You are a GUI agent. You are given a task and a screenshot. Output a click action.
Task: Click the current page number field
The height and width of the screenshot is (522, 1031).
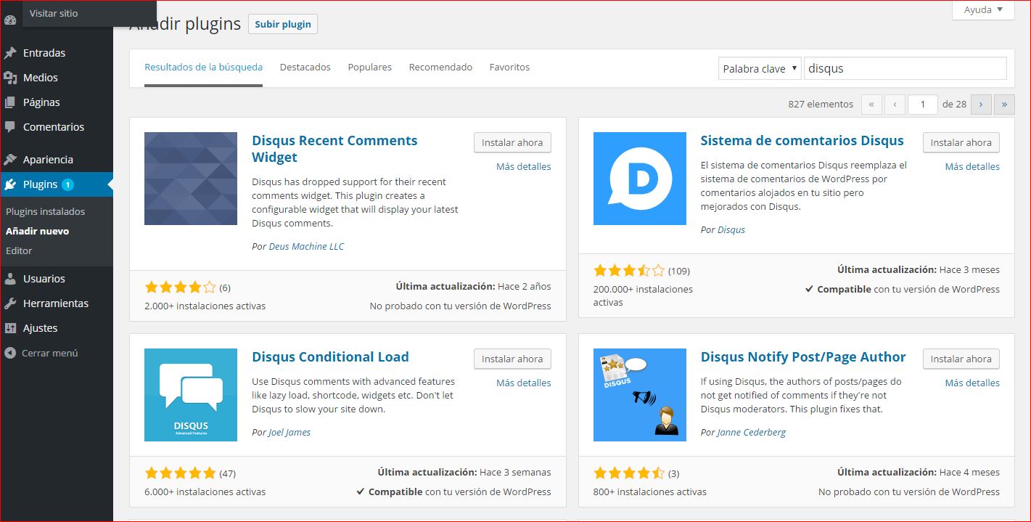[923, 104]
